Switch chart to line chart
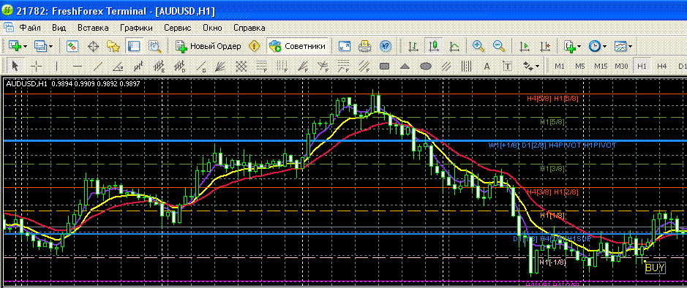Viewport: 687px width, 288px height. (x=454, y=46)
